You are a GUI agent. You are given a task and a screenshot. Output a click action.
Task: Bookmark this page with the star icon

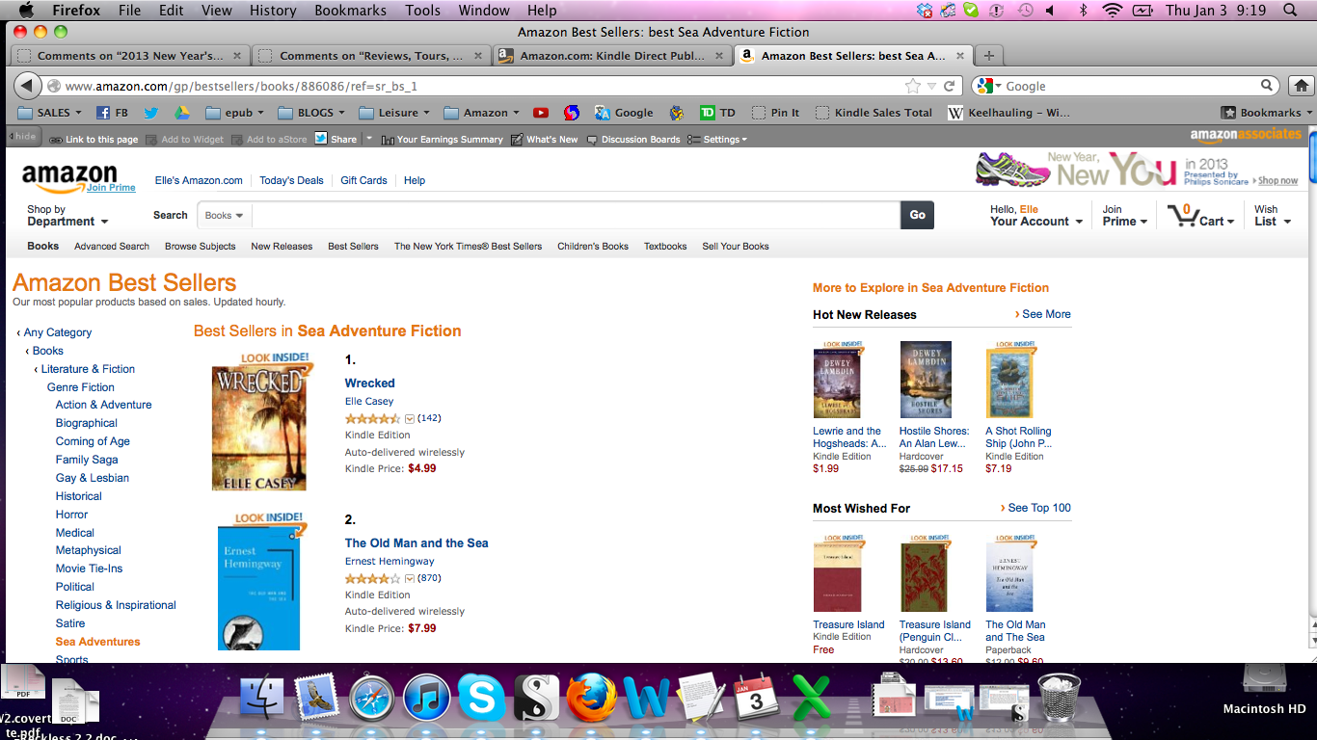pyautogui.click(x=913, y=86)
